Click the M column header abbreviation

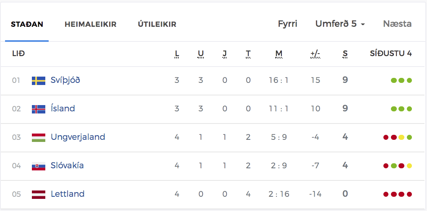[x=279, y=54]
